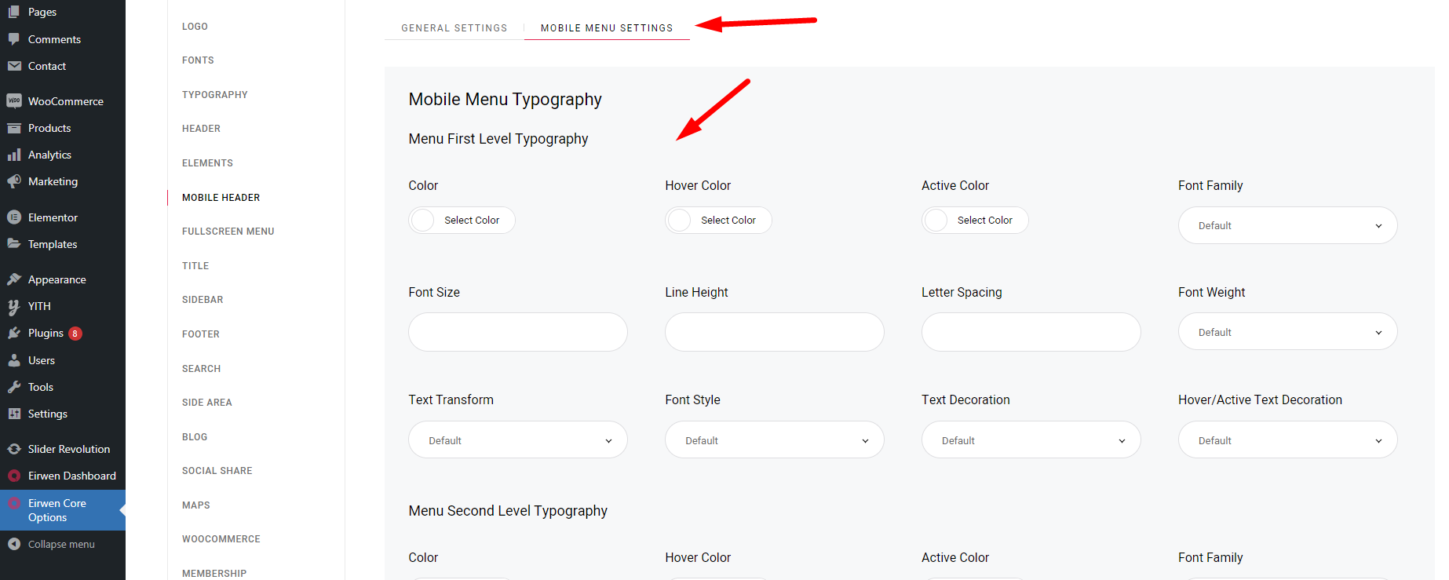Image resolution: width=1449 pixels, height=580 pixels.
Task: Open the Maps options section
Action: [x=196, y=505]
